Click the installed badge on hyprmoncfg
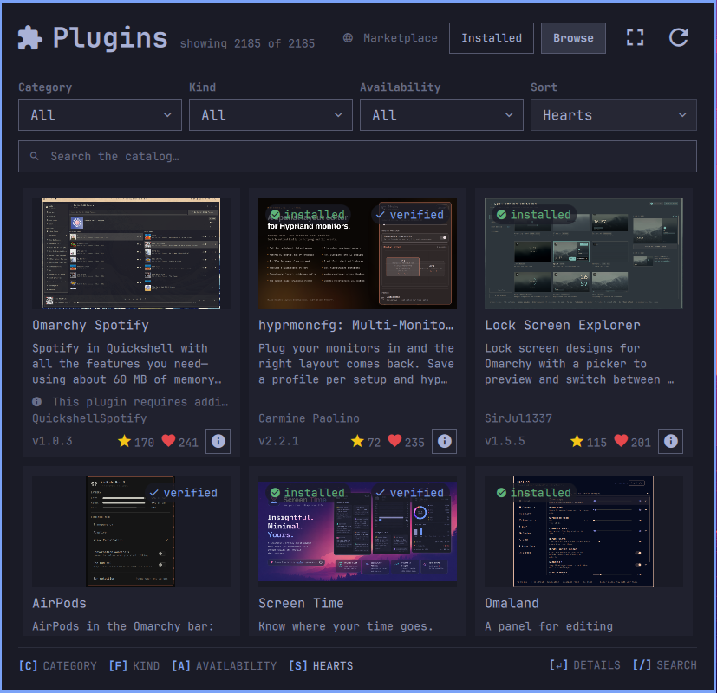 (307, 215)
